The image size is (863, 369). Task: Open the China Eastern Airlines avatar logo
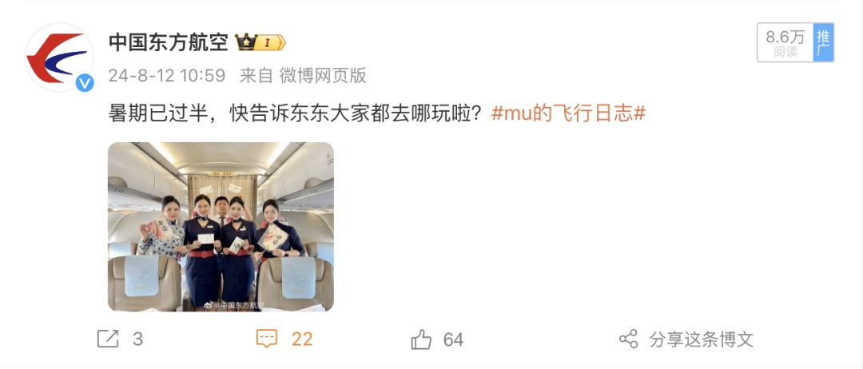pos(59,58)
